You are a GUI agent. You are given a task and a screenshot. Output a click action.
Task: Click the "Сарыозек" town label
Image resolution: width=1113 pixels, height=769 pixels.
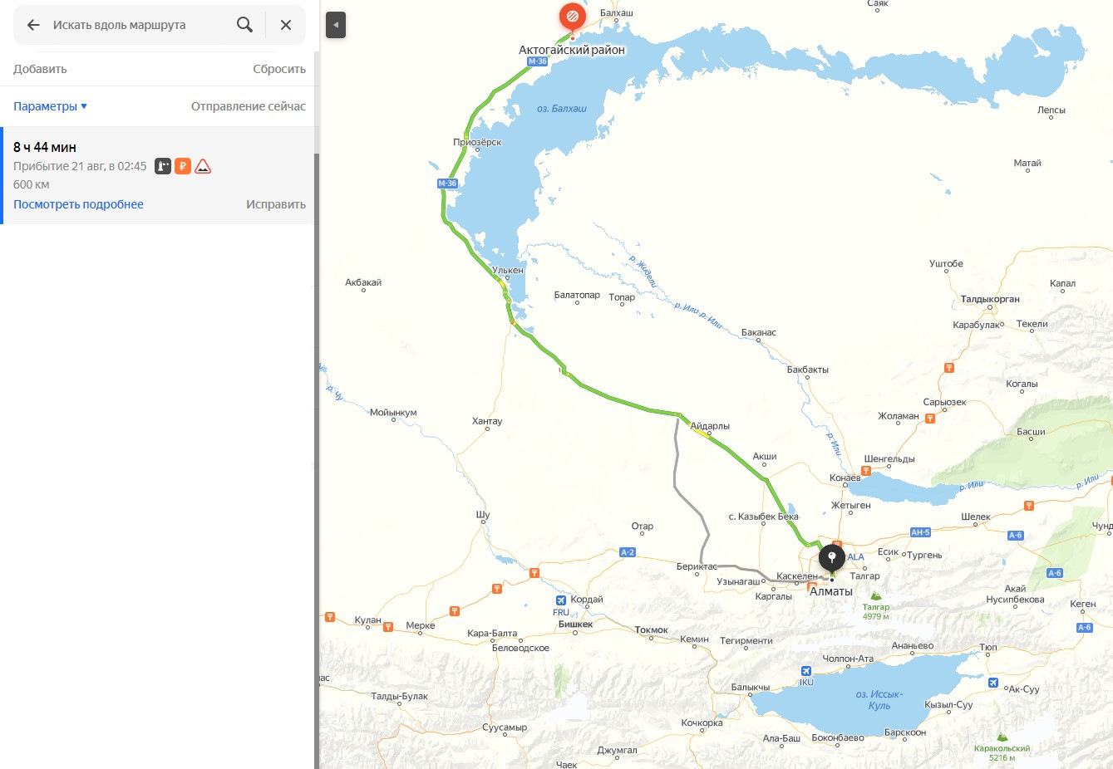coord(945,402)
